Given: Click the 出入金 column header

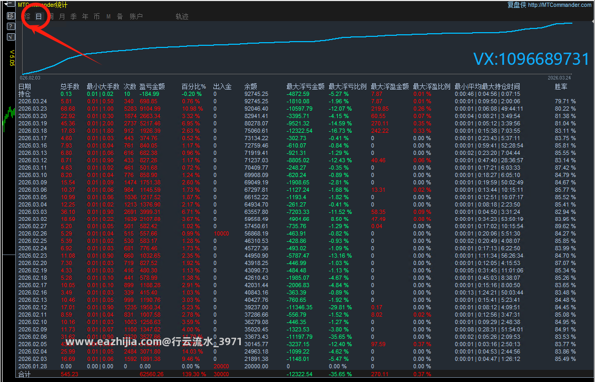Looking at the screenshot, I should (222, 86).
